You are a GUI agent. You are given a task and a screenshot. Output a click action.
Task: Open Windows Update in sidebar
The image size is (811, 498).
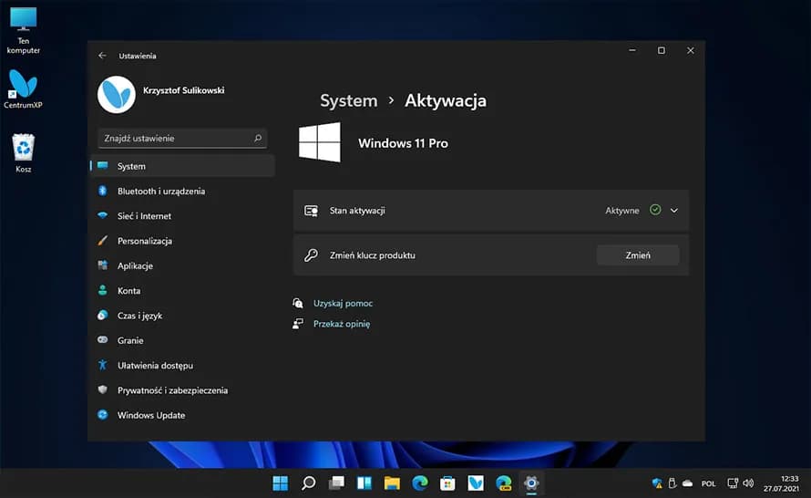(150, 415)
